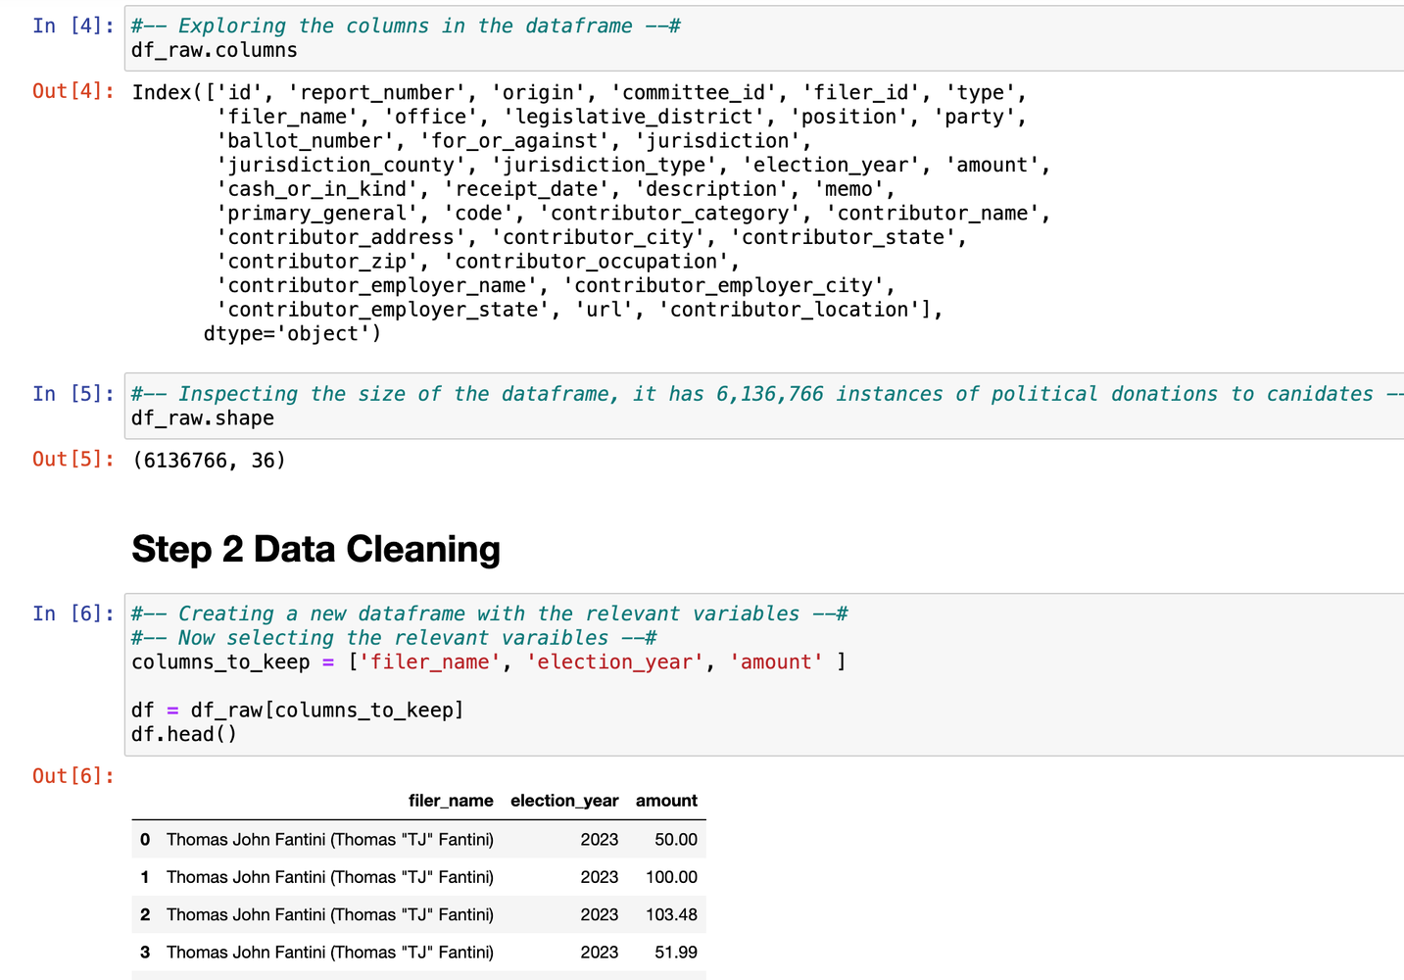Click the 'Exploring the columns' comment line

tap(406, 26)
